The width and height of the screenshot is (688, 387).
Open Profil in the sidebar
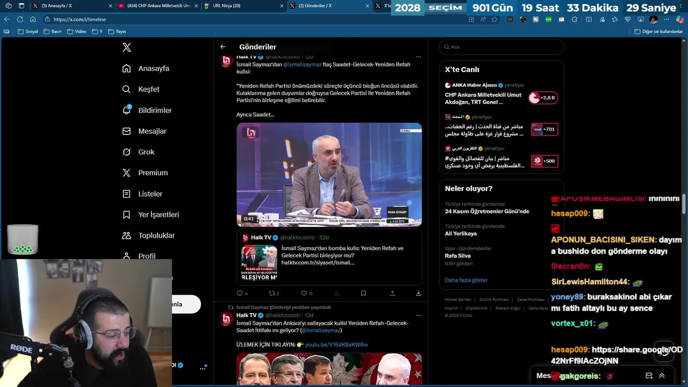tap(139, 256)
